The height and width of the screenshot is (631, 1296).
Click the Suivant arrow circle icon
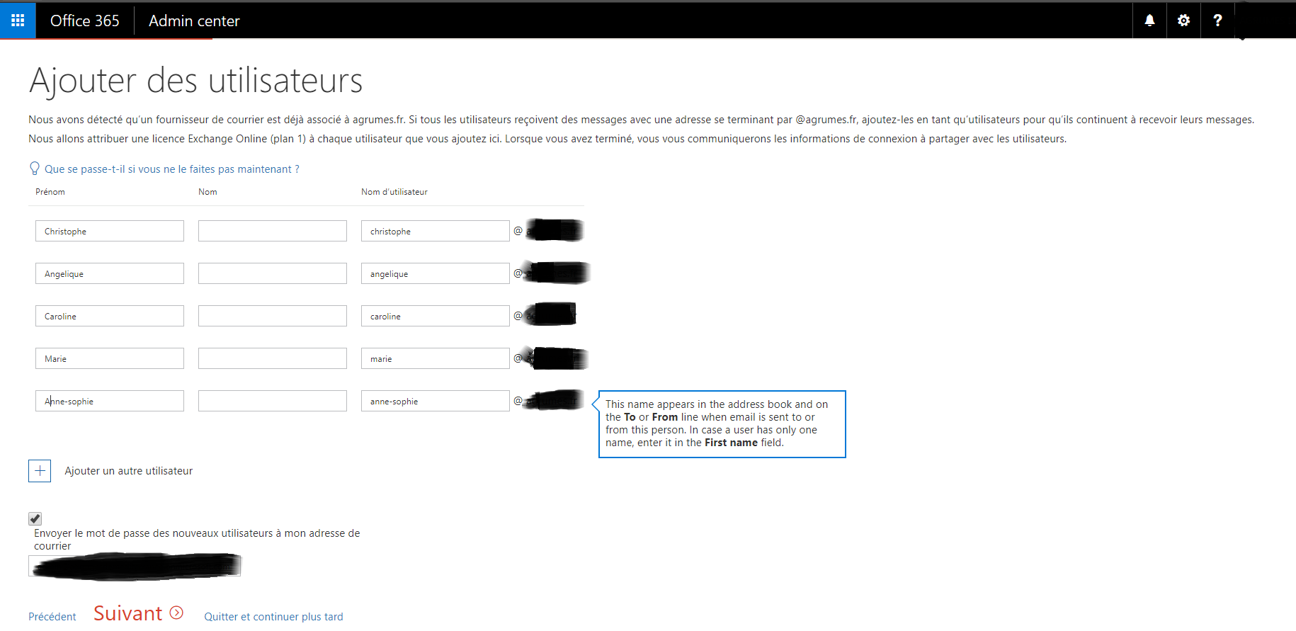click(x=176, y=613)
